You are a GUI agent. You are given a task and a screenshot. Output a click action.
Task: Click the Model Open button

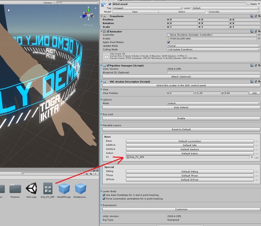coord(135,12)
